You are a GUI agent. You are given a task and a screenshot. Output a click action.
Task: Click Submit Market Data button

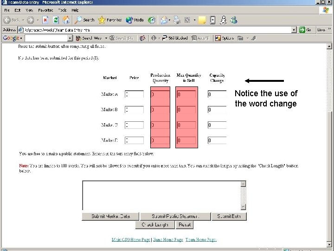coord(110,217)
